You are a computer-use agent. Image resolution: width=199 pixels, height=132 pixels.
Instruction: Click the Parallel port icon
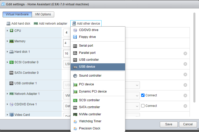[x=75, y=53]
